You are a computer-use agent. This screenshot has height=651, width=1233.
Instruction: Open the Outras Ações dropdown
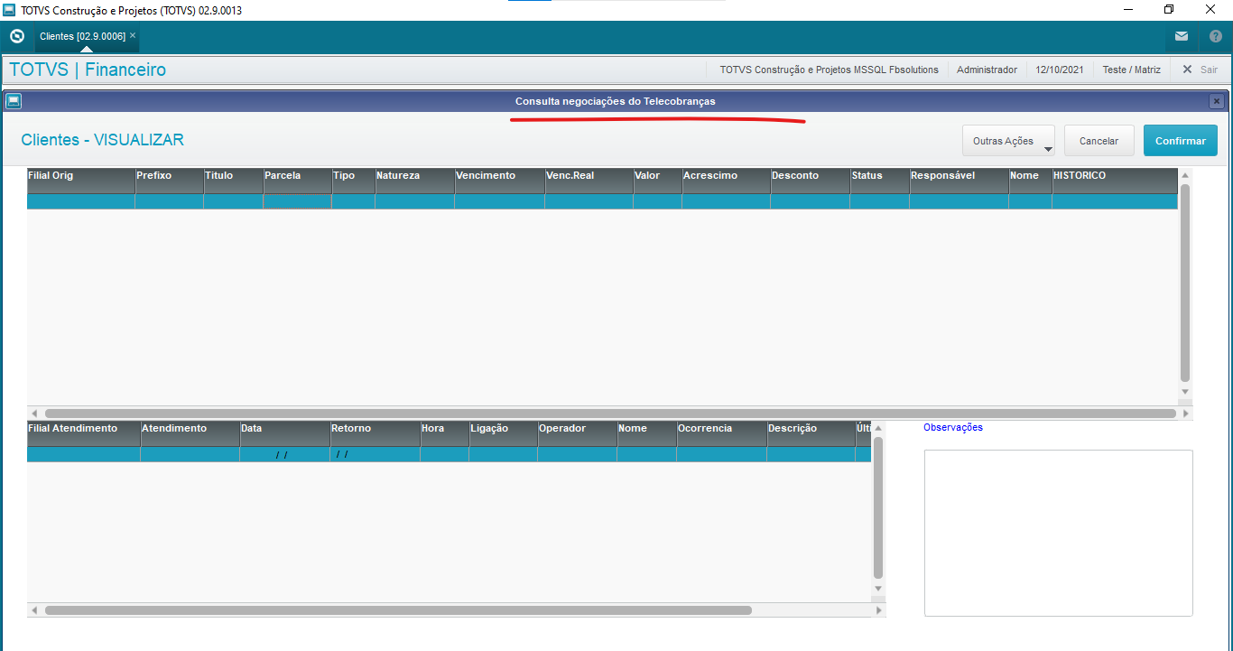[1008, 141]
